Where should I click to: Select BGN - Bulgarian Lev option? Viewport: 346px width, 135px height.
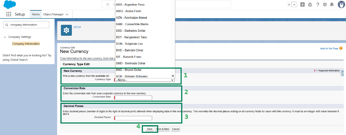tap(145, 44)
